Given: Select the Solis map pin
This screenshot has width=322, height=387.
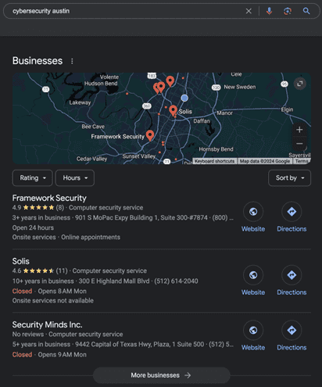Looking at the screenshot, I should tap(173, 110).
